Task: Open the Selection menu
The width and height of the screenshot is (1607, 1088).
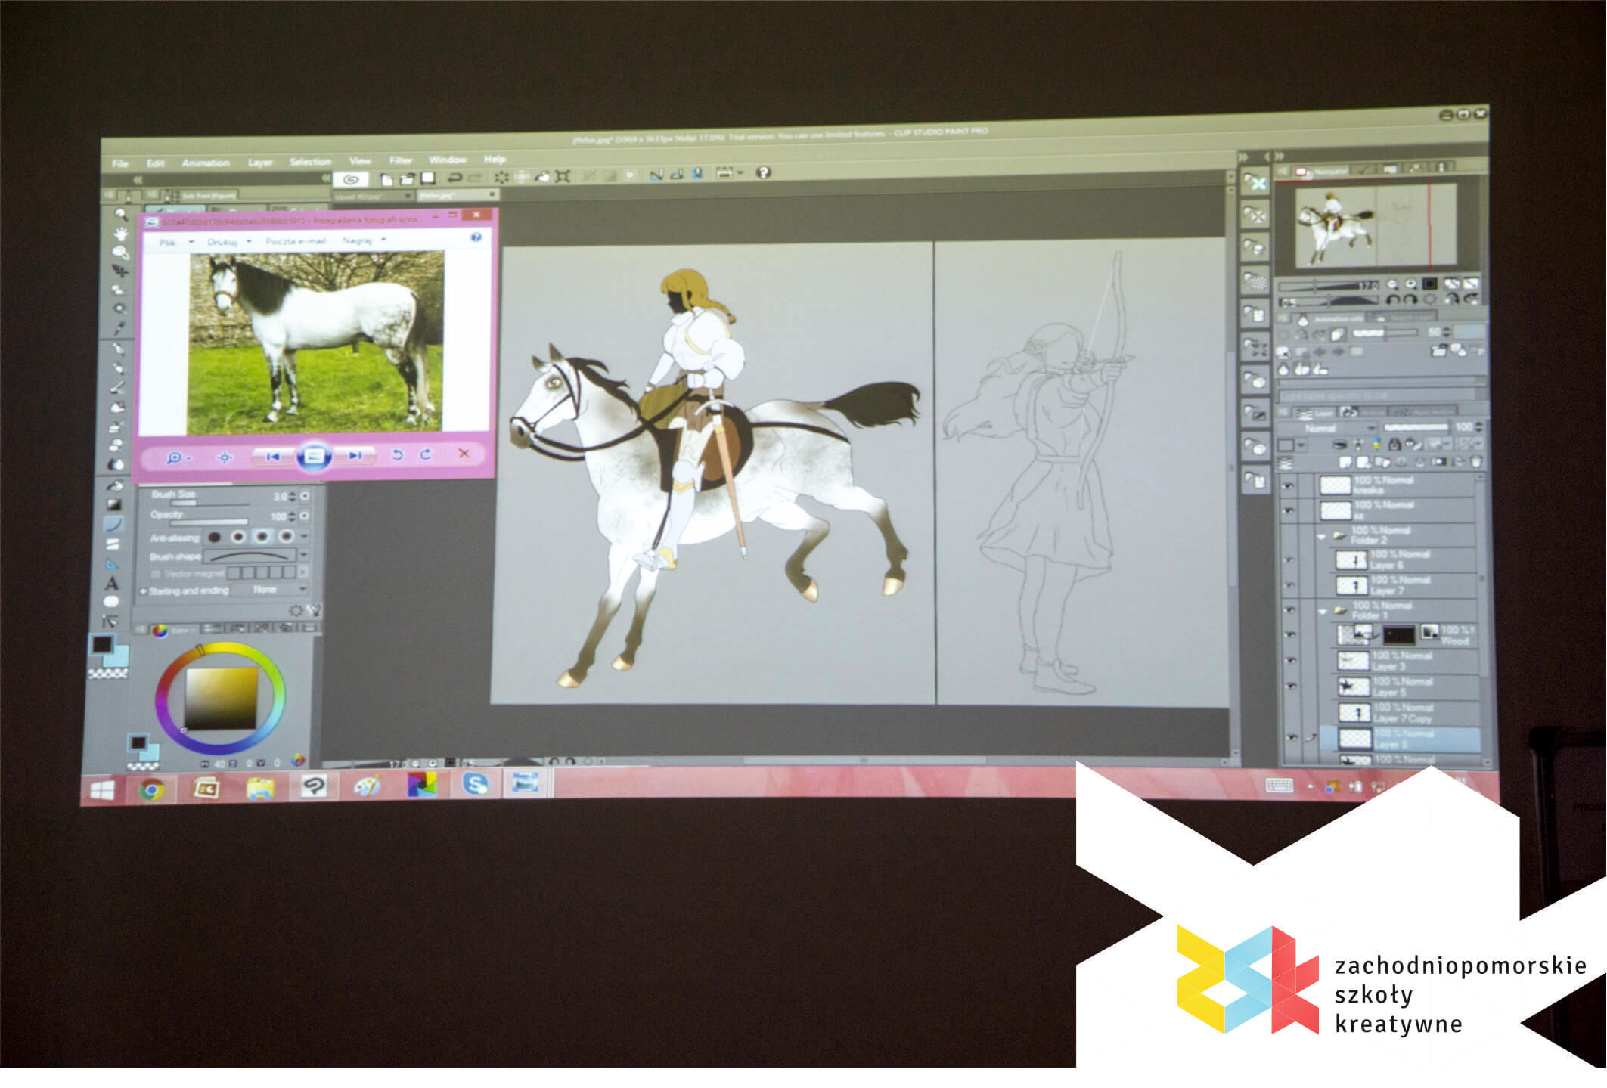Action: 310,162
